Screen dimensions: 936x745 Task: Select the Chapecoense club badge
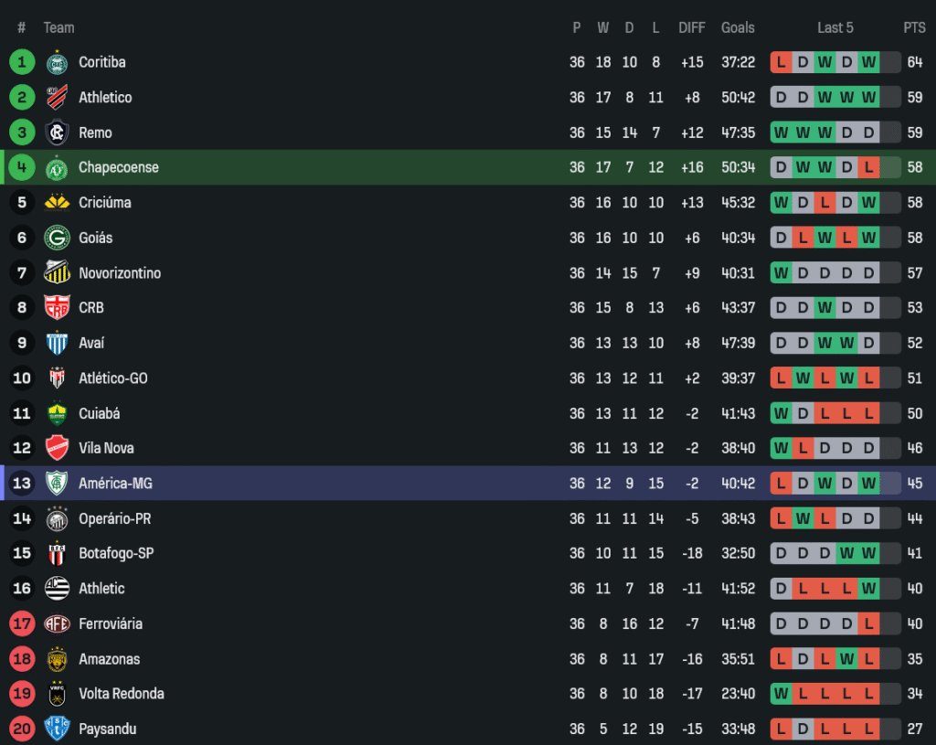pyautogui.click(x=57, y=168)
